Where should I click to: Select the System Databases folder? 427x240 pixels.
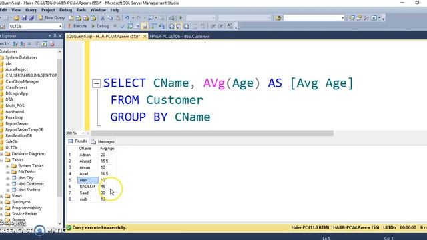click(x=21, y=57)
